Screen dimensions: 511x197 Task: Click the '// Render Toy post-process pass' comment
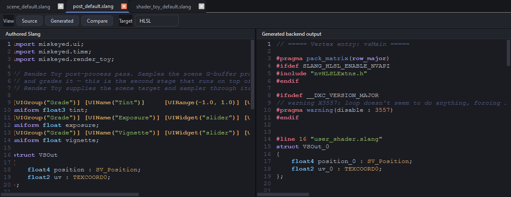132,74
